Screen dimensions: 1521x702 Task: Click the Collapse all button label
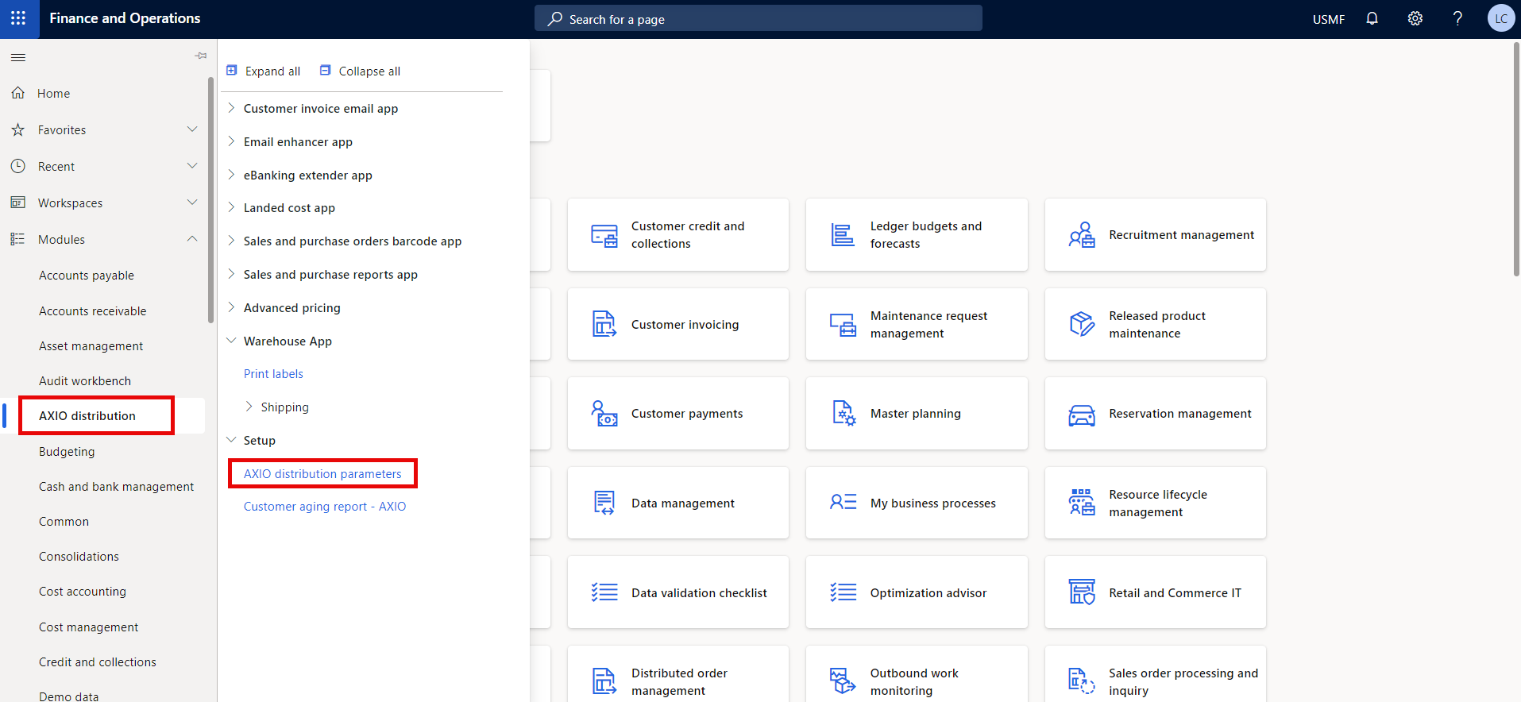369,71
